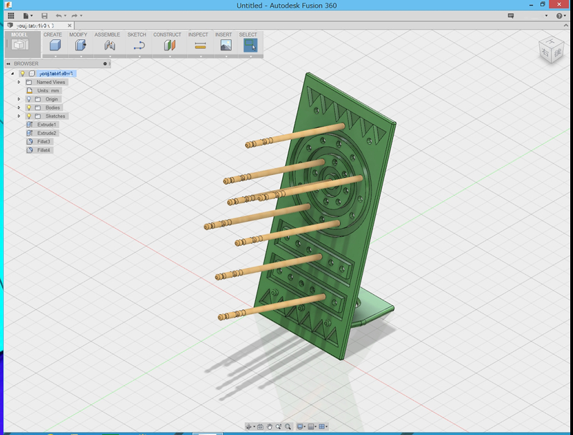This screenshot has height=435, width=573.
Task: Expand the INSERT panel dropdown arrow
Action: point(226,56)
